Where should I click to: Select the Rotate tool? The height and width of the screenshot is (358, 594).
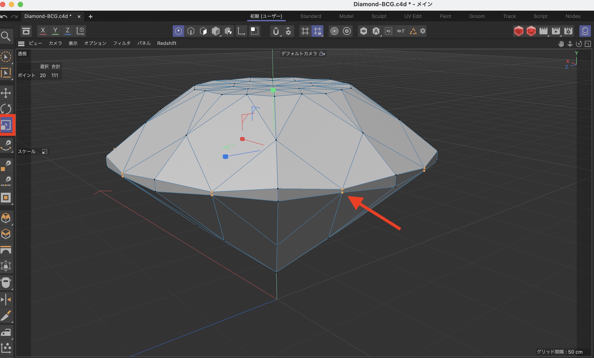pos(6,109)
